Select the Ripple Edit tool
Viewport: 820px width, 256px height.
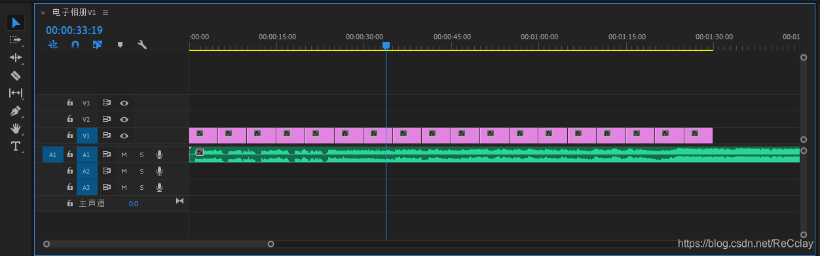[16, 58]
